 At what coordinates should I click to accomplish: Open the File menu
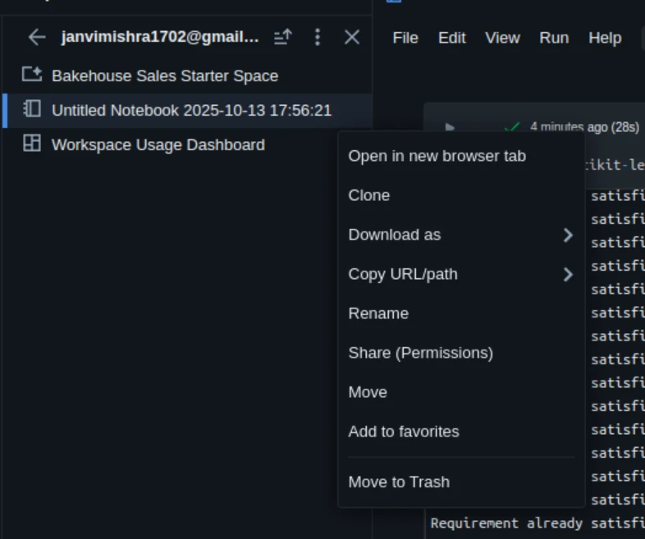(405, 38)
